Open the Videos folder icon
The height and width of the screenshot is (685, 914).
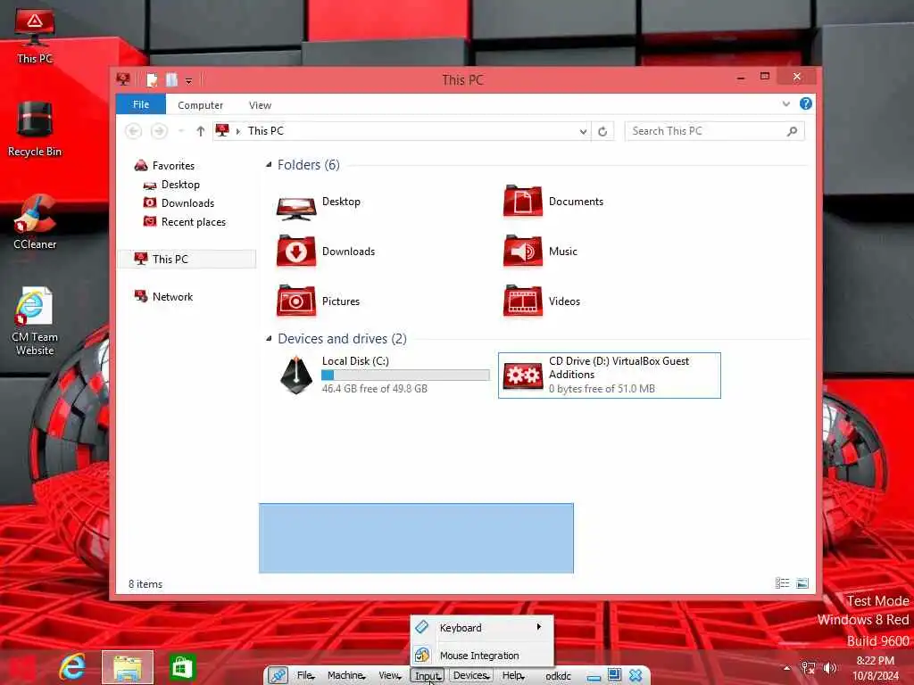[523, 301]
